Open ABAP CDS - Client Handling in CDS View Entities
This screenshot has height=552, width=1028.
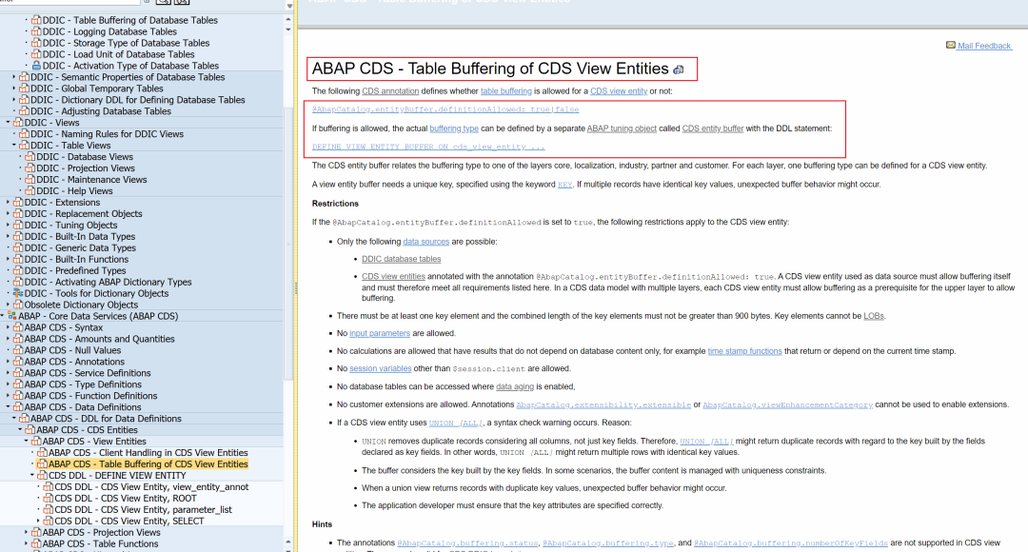(x=148, y=453)
